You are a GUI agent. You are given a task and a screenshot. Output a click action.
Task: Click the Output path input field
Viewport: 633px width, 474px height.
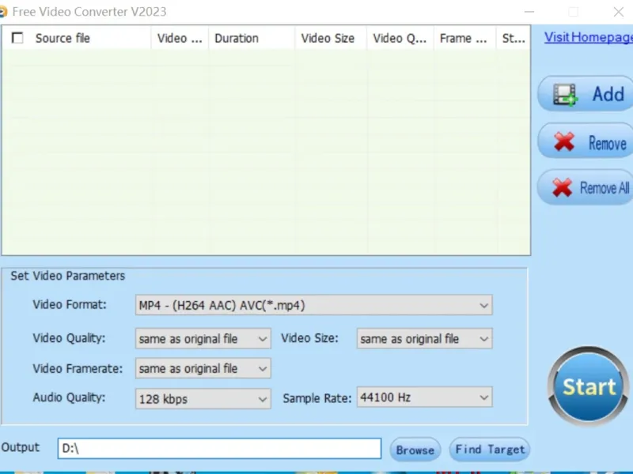click(219, 448)
